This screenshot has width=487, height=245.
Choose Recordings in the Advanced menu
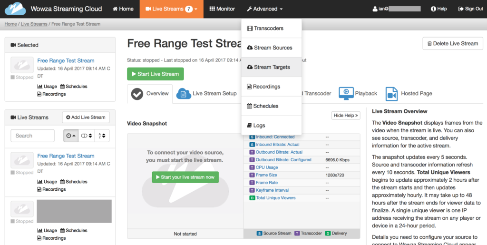coord(272,87)
